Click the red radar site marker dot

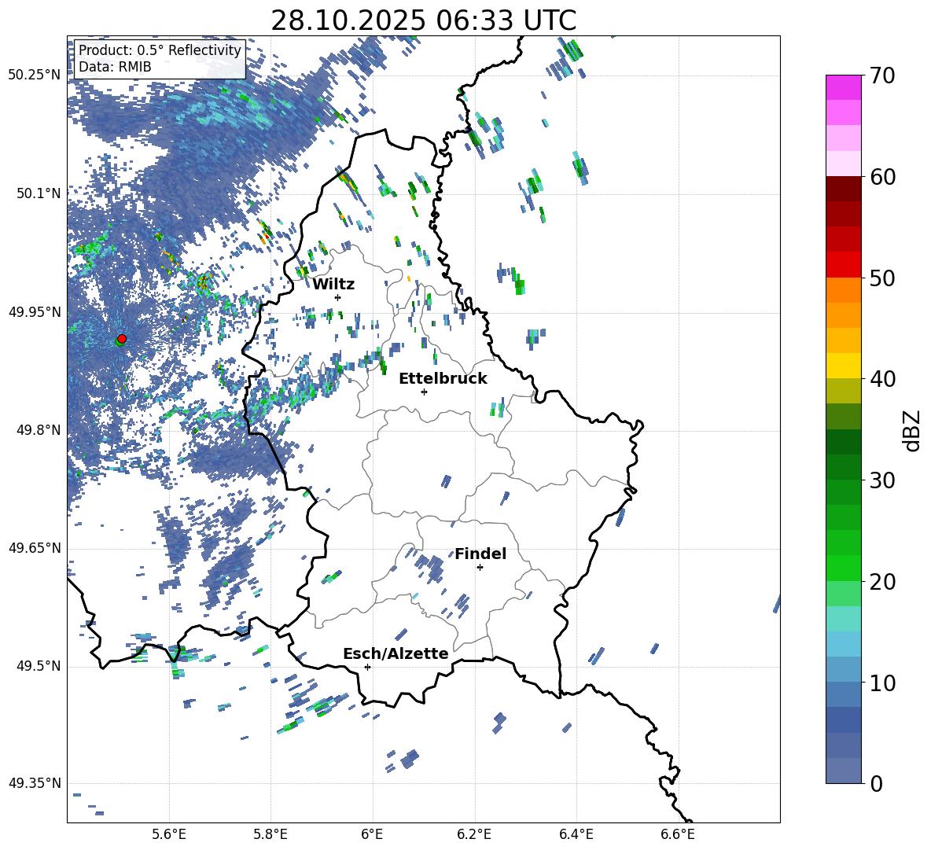tap(122, 338)
